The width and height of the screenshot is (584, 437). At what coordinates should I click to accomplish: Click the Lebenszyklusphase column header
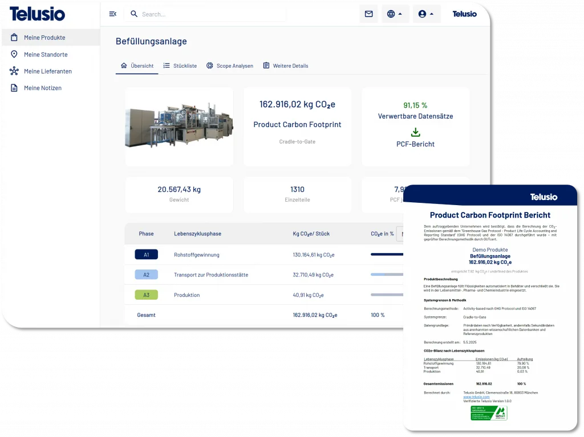tap(197, 234)
